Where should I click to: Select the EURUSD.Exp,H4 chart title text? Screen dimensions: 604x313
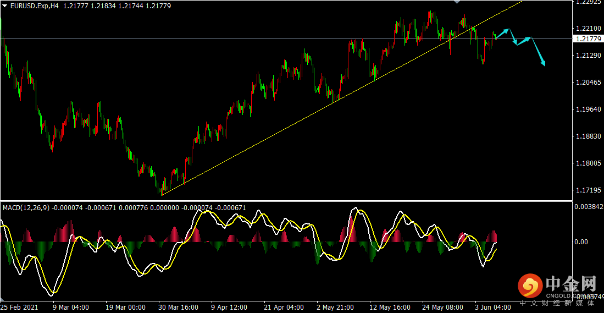pyautogui.click(x=34, y=6)
